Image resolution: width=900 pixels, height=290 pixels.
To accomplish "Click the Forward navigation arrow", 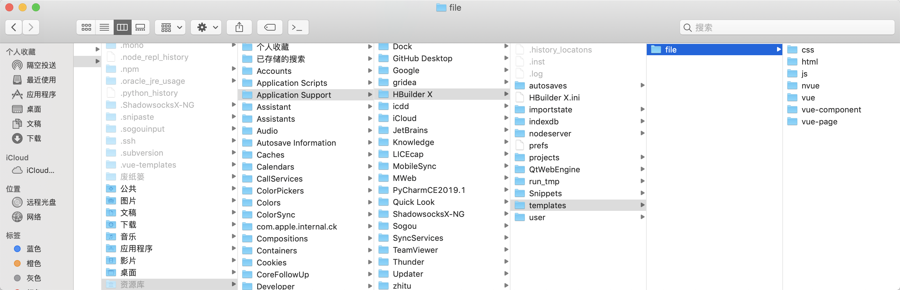I will (x=31, y=27).
